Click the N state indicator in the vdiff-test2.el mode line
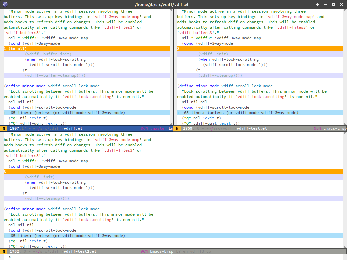This screenshot has height=260, width=347. [x=4, y=251]
